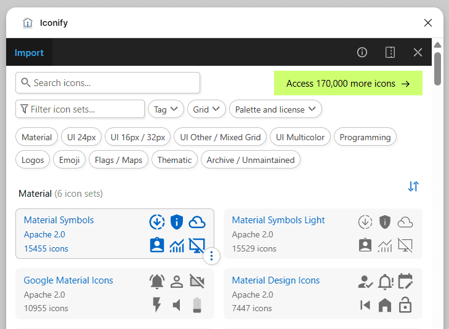Click the vertical scrollbar thumb
The image size is (449, 329).
click(x=437, y=69)
